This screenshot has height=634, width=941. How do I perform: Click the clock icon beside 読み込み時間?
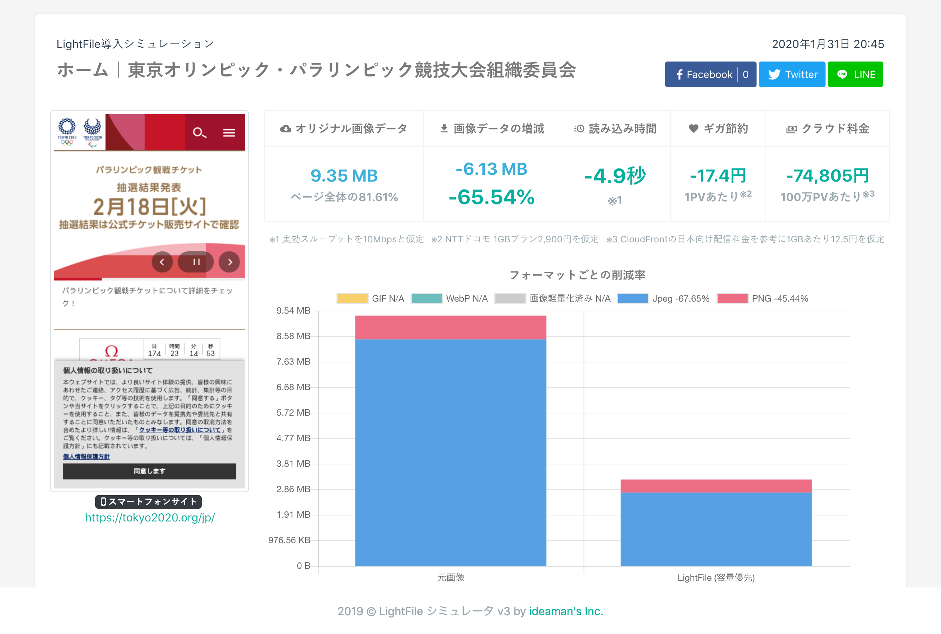[x=579, y=129]
